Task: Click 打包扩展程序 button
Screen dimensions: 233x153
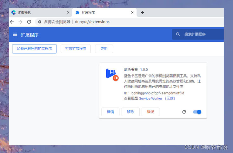Action: (76, 49)
